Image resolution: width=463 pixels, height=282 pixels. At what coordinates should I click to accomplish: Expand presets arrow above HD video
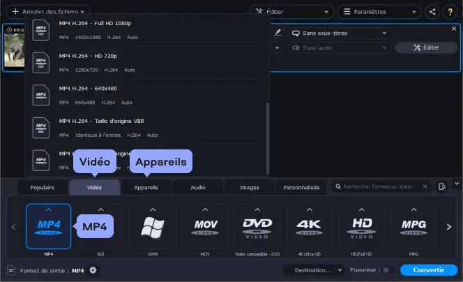click(361, 209)
